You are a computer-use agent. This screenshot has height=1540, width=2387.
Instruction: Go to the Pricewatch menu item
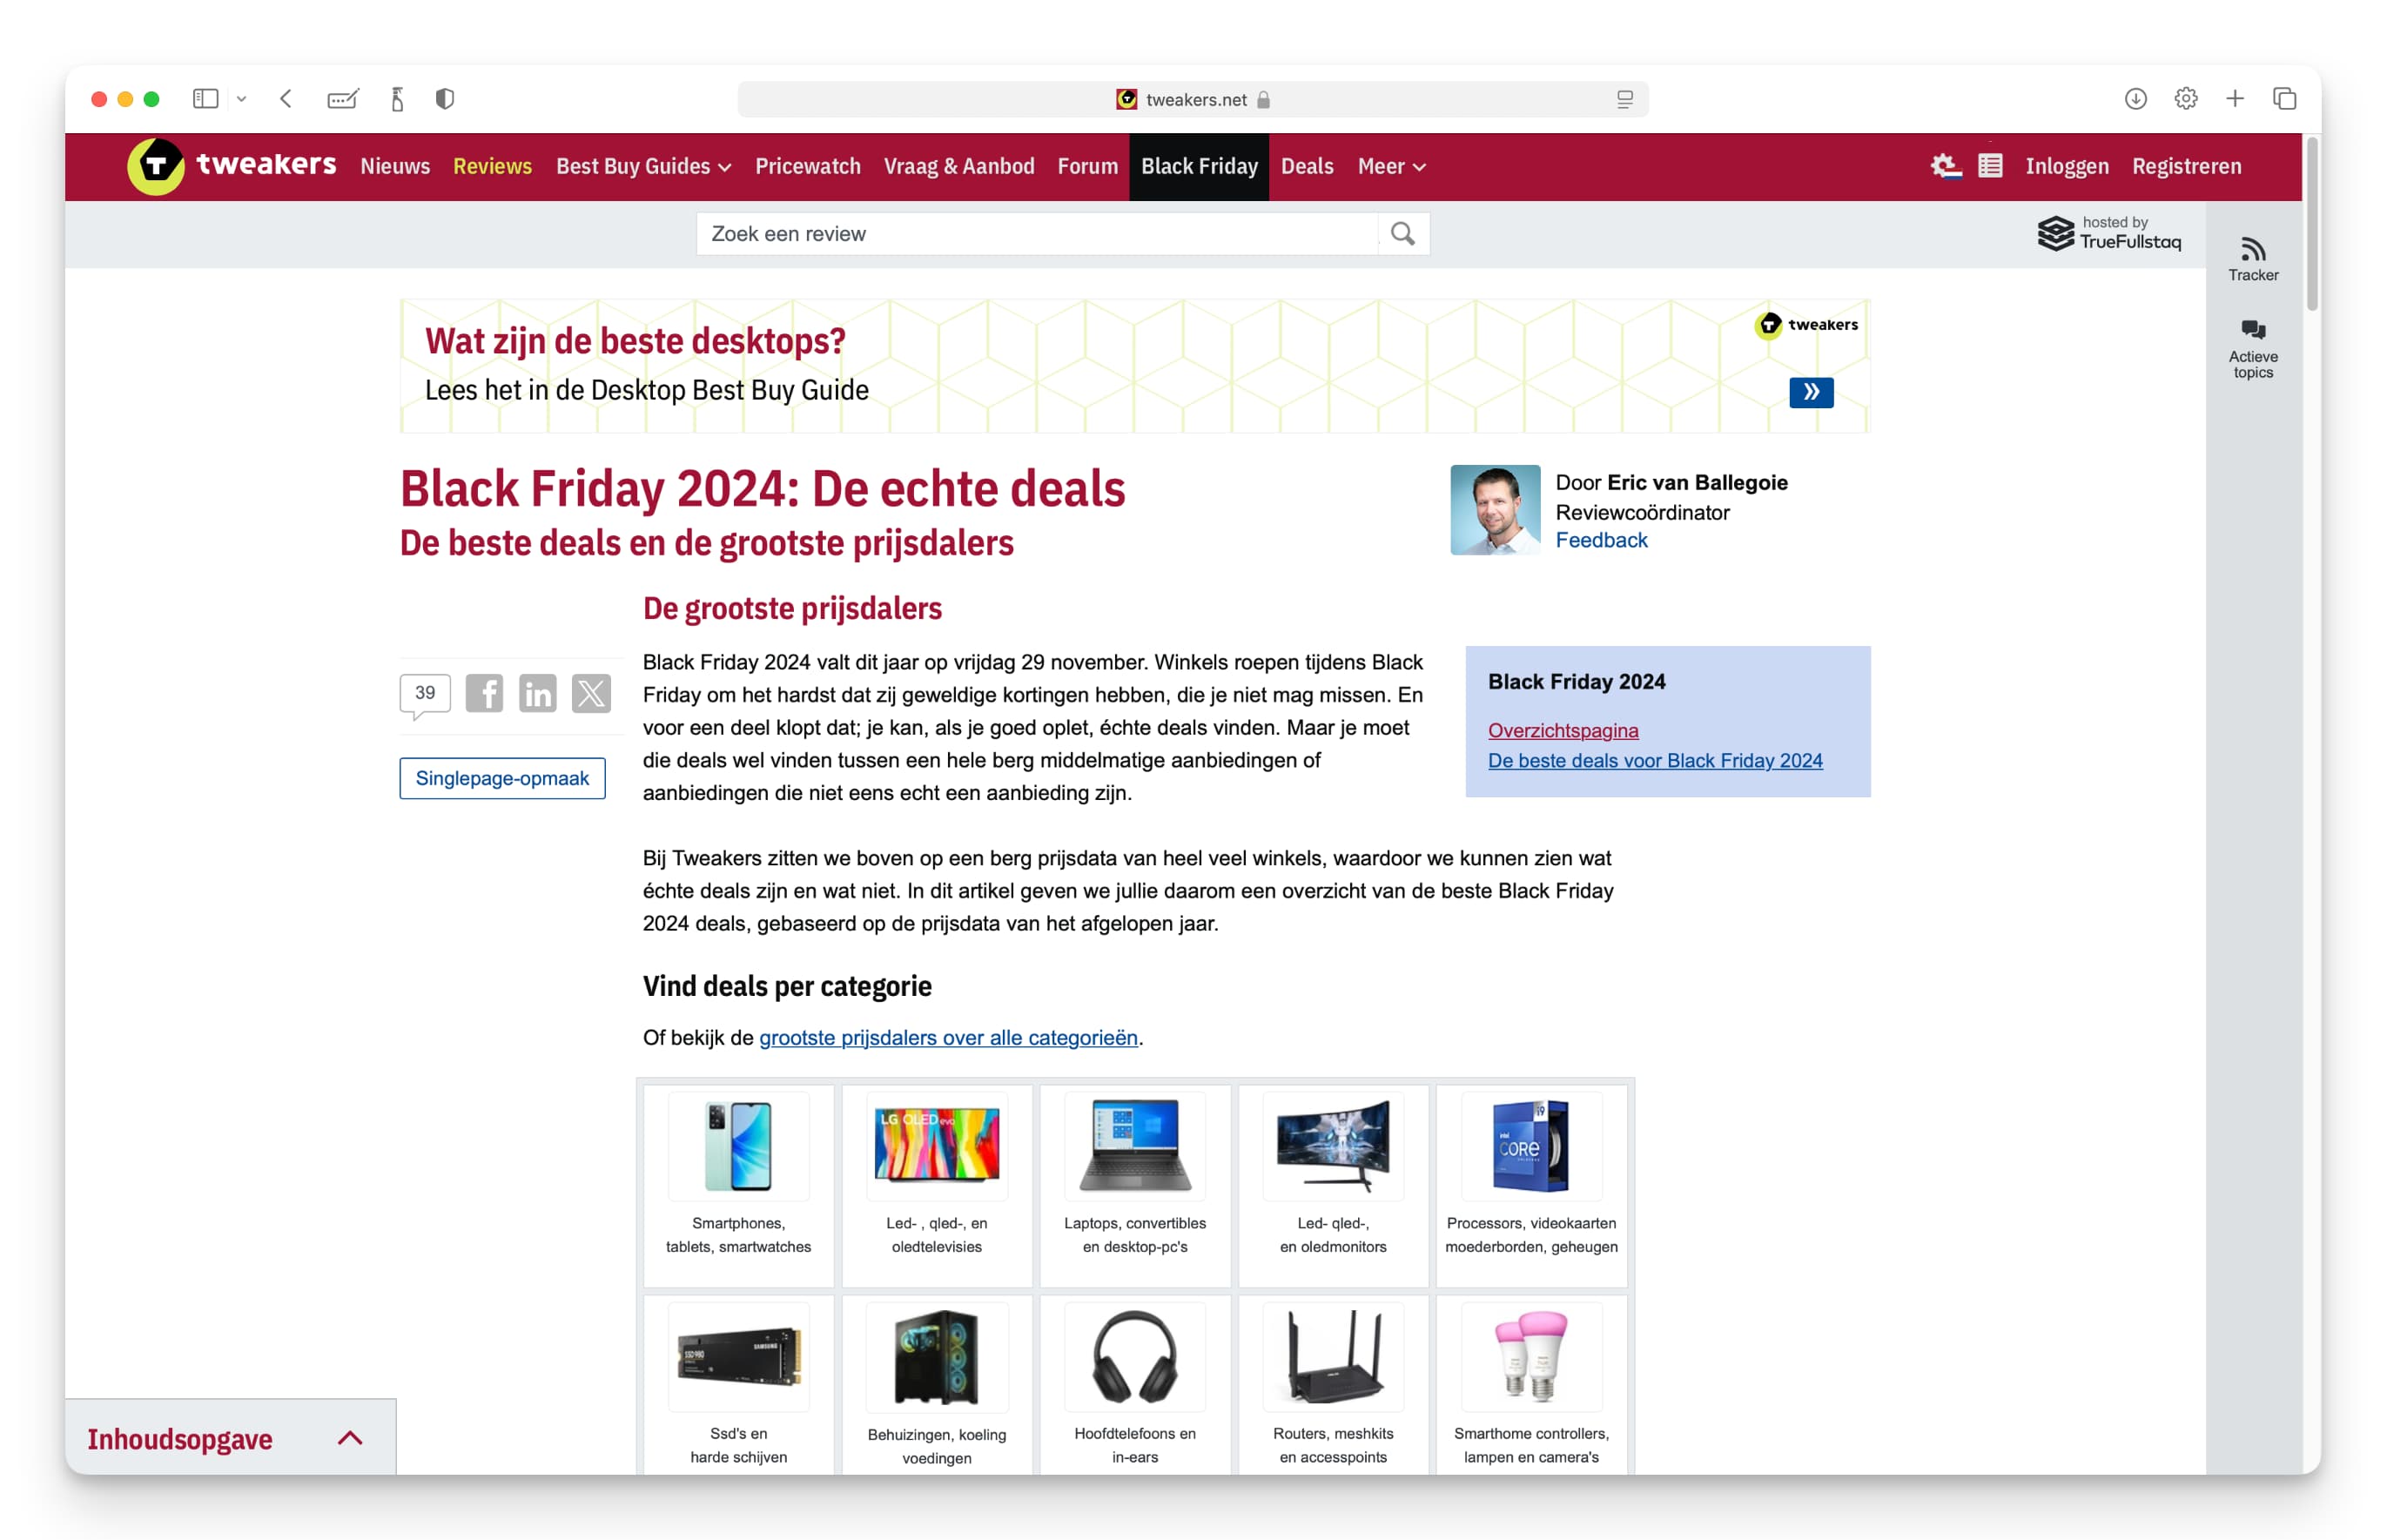808,167
